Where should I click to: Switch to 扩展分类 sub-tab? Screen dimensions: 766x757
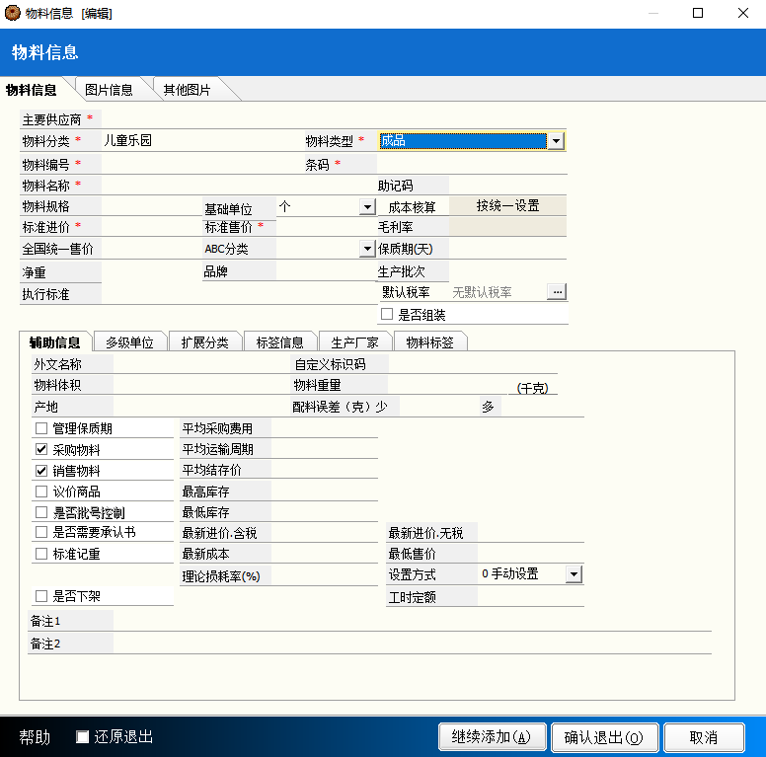[x=205, y=342]
